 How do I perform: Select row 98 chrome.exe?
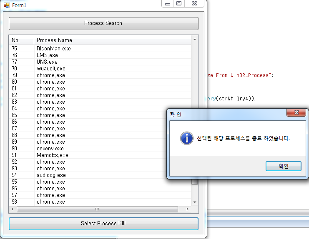click(100, 202)
